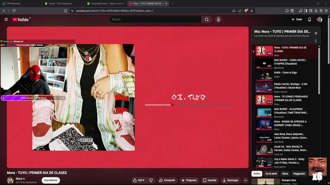The height and width of the screenshot is (185, 330).
Task: Click the Guardar save button
Action: (210, 180)
